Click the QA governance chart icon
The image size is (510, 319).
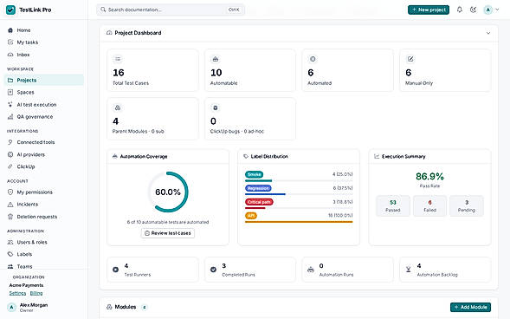pyautogui.click(x=10, y=117)
